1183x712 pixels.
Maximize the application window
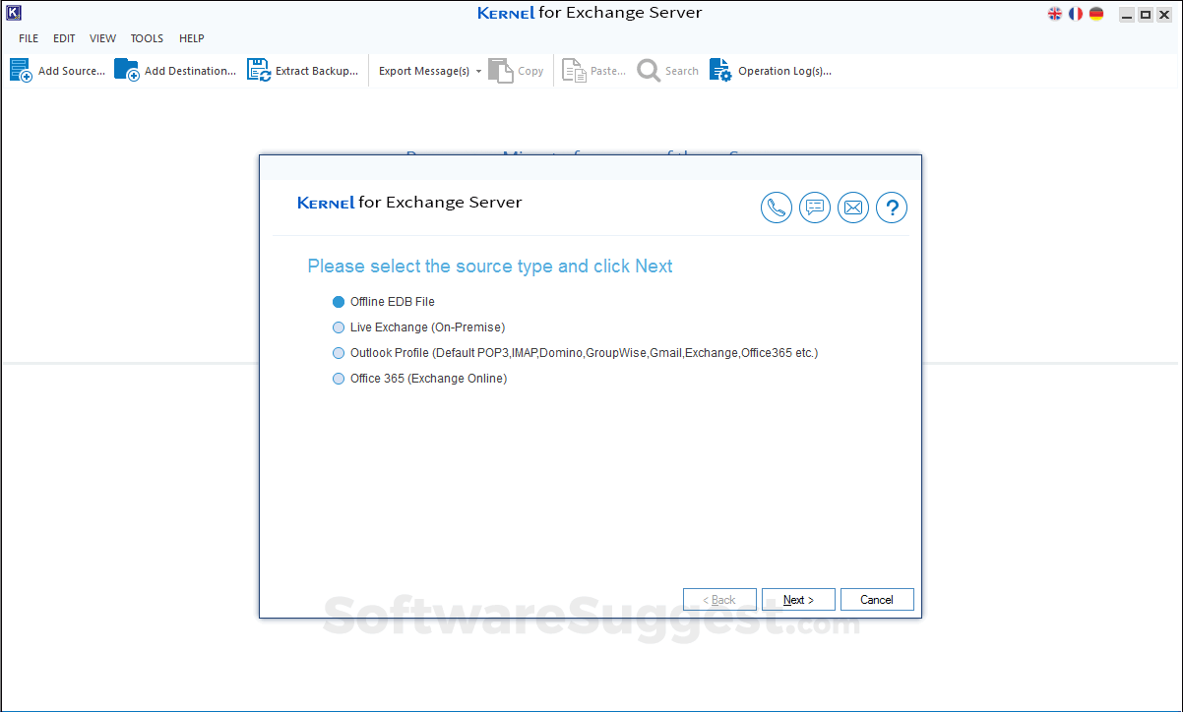(x=1145, y=15)
